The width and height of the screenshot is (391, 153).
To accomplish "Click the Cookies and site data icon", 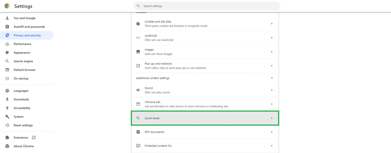I will (138, 23).
